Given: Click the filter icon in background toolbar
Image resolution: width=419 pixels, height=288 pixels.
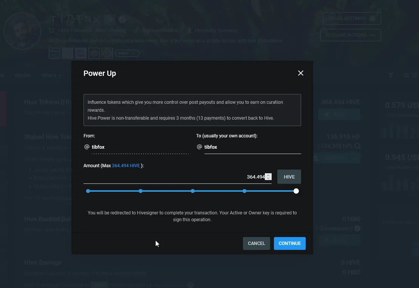Looking at the screenshot, I should [391, 75].
